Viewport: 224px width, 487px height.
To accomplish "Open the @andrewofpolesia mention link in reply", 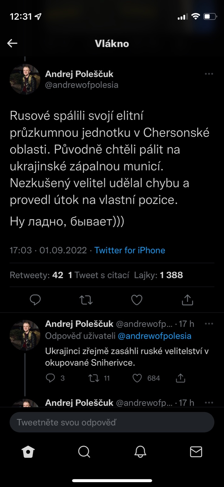I will (x=154, y=336).
